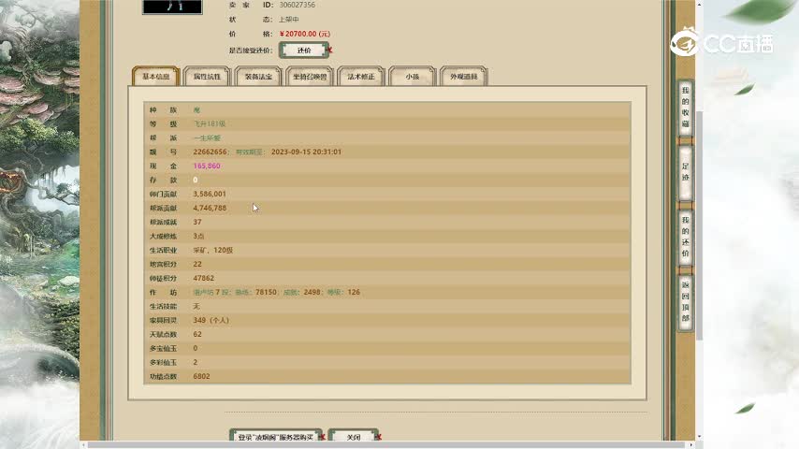
Task: Open the 足迹 history sidebar shortcut
Action: pos(685,171)
